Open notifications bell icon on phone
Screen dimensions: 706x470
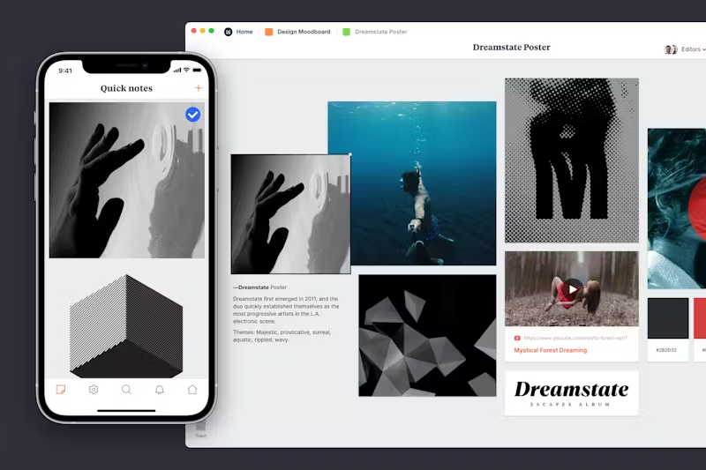[x=160, y=389]
